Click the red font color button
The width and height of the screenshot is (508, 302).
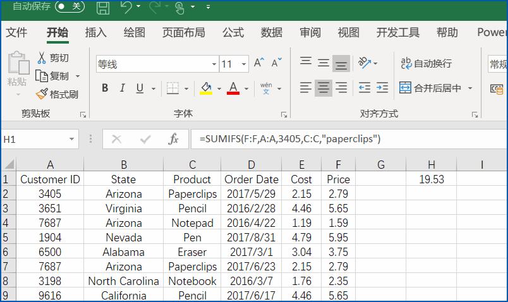click(233, 88)
